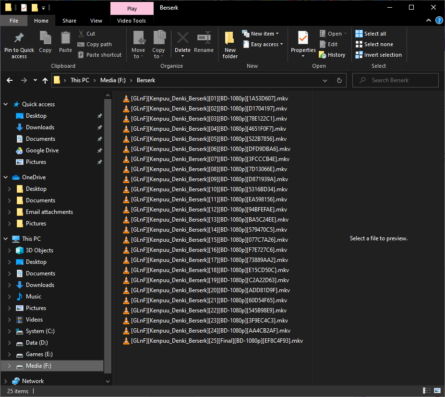Click the Properties icon in the title bar
This screenshot has height=397, width=445.
tap(24, 8)
